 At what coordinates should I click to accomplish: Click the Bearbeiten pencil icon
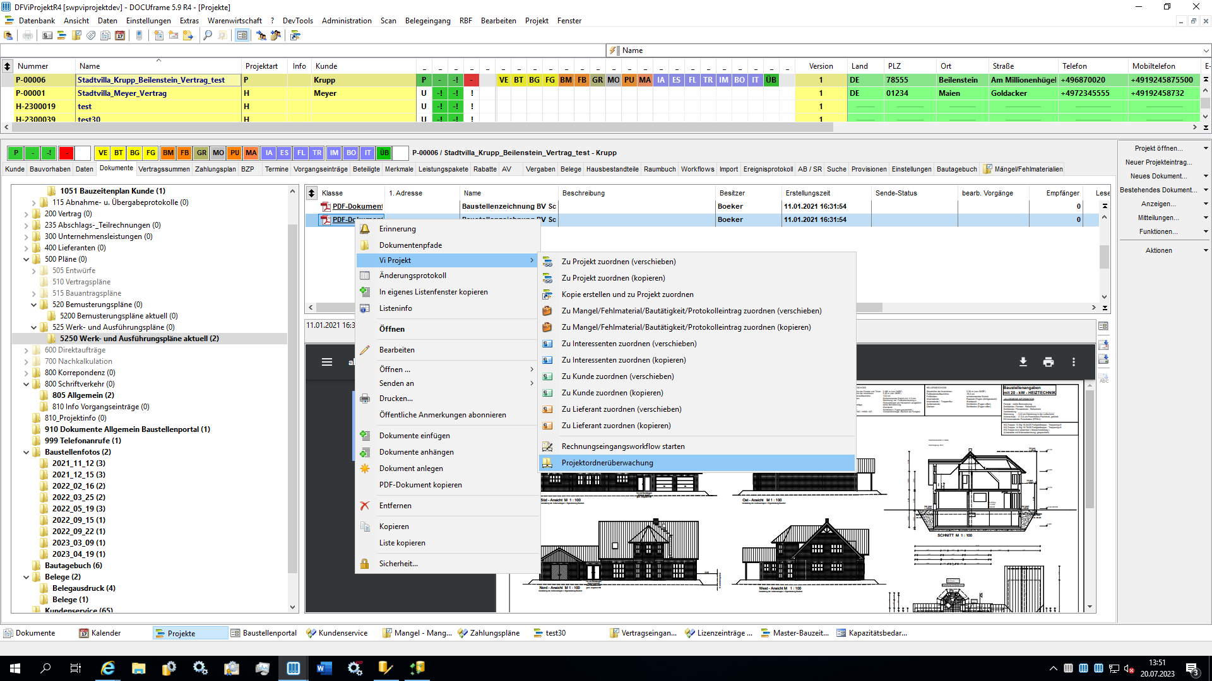[x=365, y=350]
